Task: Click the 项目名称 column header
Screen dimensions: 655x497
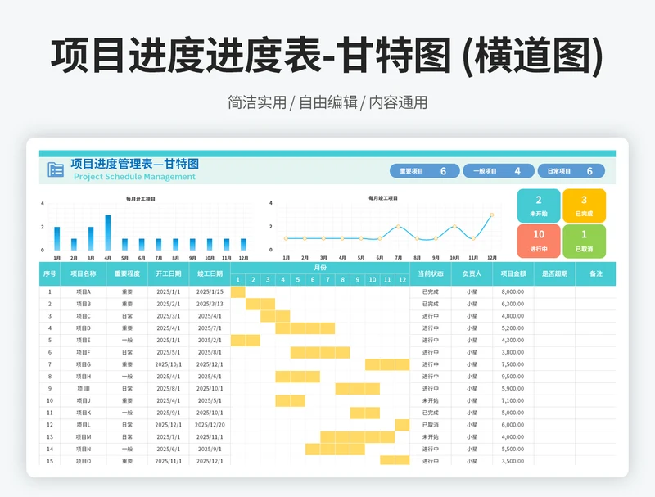Action: pos(84,274)
